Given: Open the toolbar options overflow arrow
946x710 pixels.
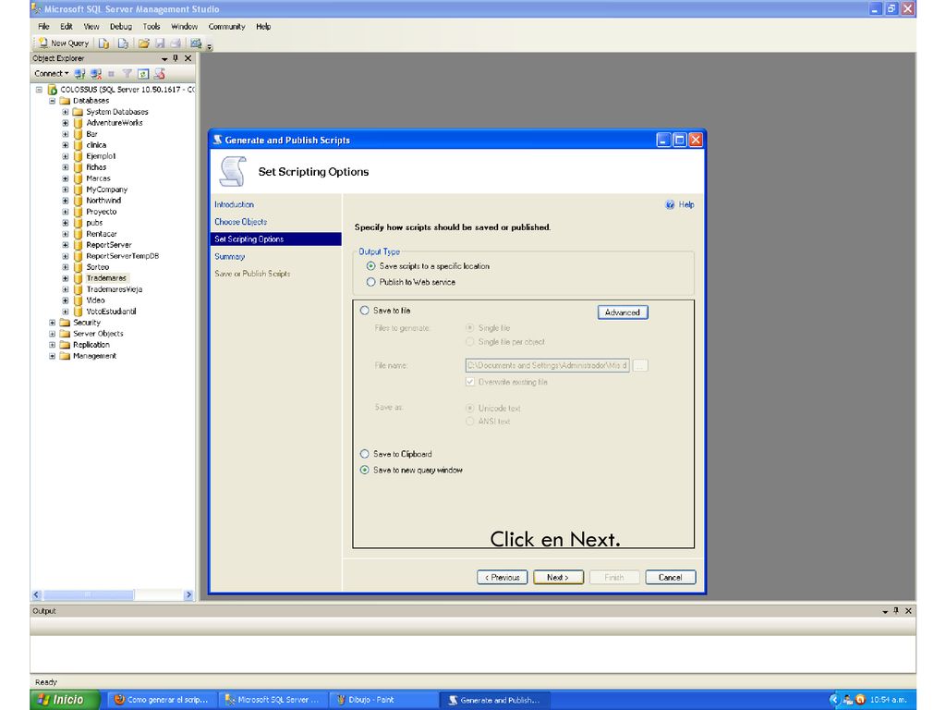Looking at the screenshot, I should [x=210, y=45].
